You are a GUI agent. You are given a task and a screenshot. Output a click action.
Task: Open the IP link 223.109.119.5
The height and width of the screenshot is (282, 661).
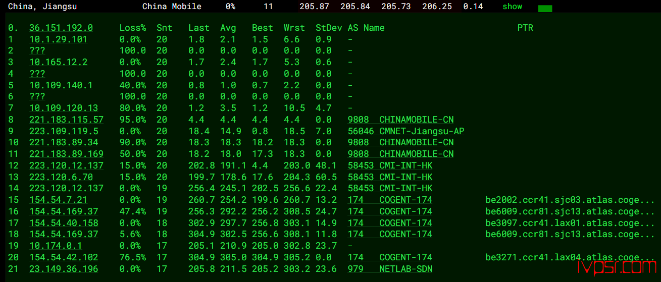click(64, 131)
